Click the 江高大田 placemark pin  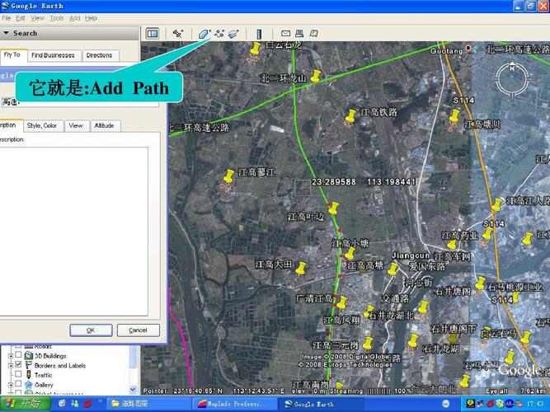tap(301, 269)
